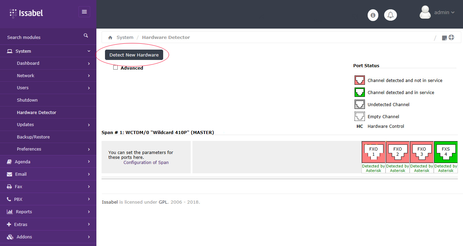Open the Dashboard menu item
Viewport: 463px width, 246px height.
pyautogui.click(x=28, y=63)
